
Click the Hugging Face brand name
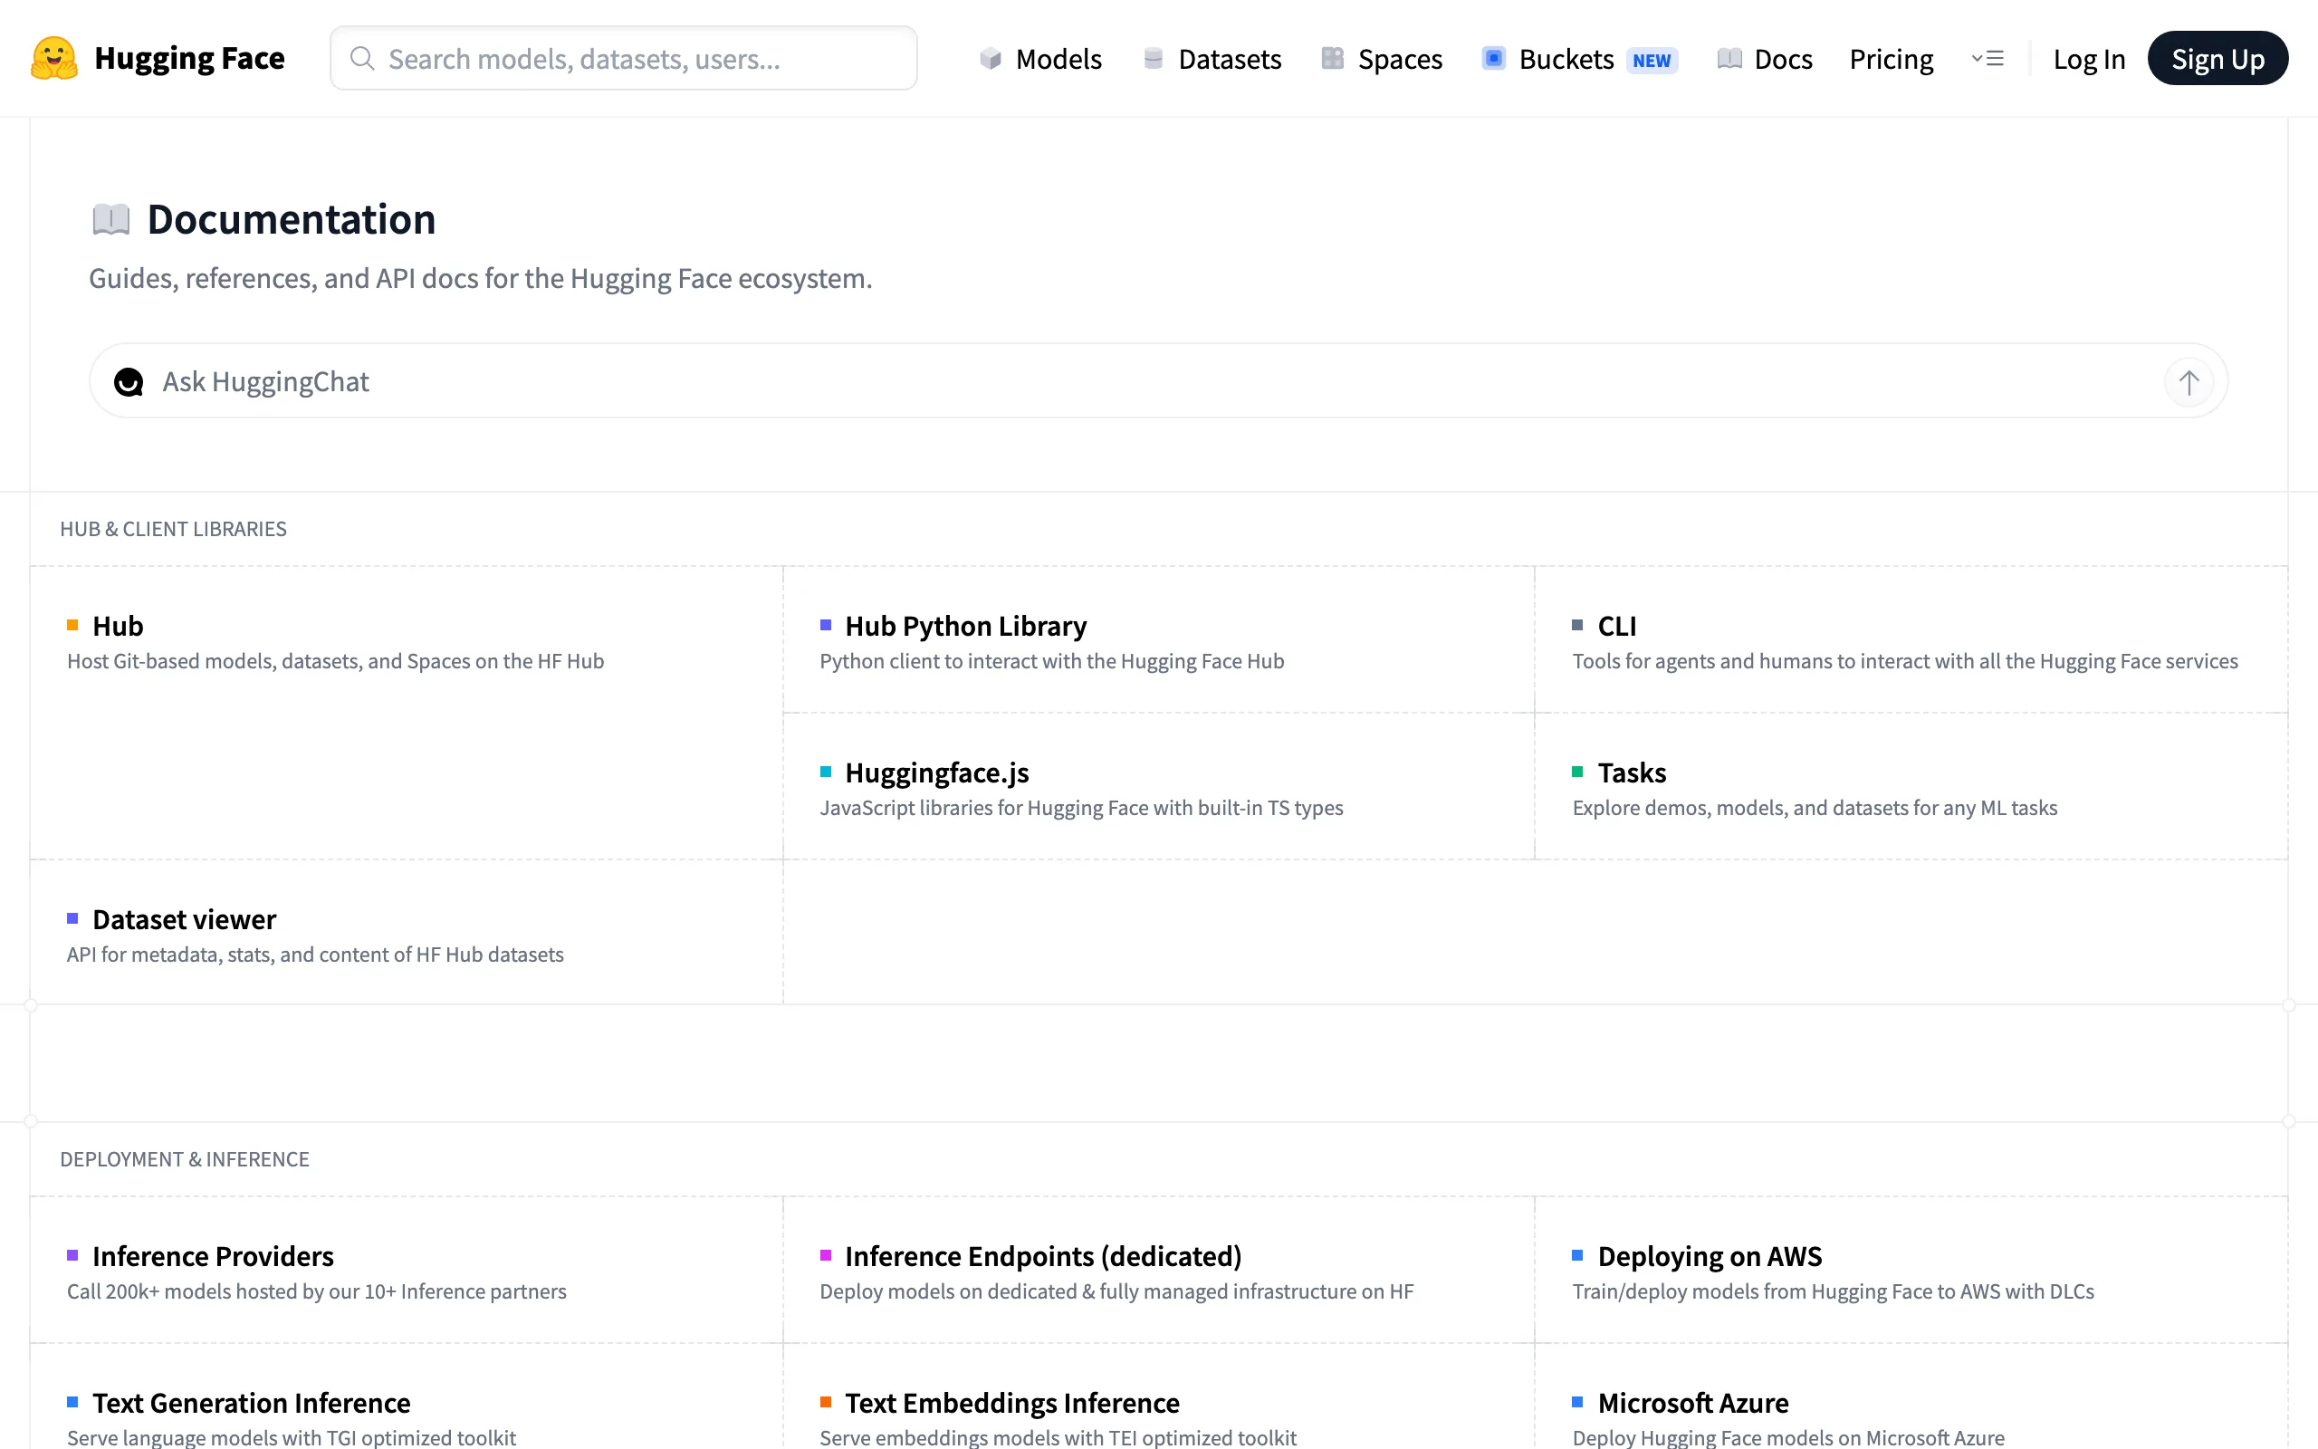tap(188, 59)
